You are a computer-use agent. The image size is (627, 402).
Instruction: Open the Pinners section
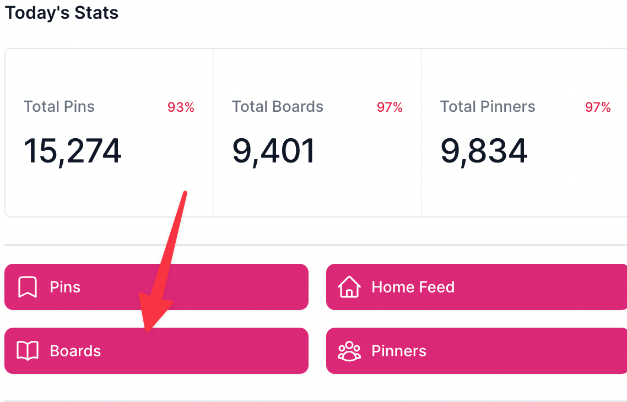point(477,351)
